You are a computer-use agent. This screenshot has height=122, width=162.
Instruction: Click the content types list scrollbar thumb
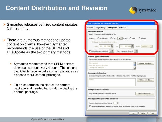click(x=135, y=65)
